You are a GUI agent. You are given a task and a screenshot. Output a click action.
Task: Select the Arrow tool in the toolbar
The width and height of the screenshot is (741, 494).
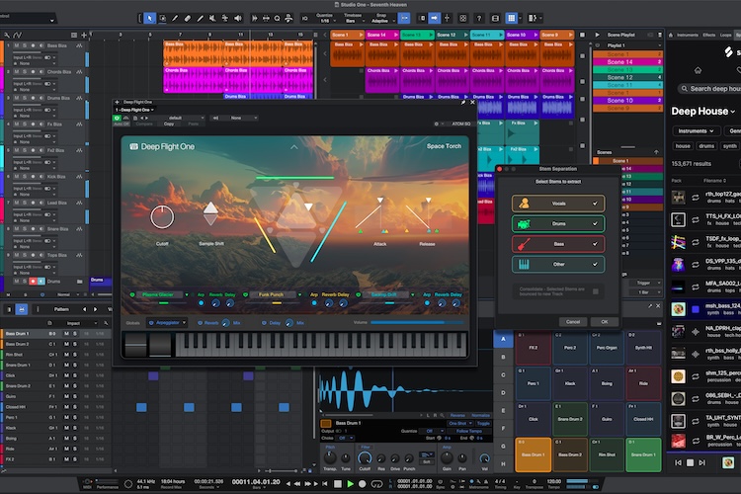(x=150, y=19)
